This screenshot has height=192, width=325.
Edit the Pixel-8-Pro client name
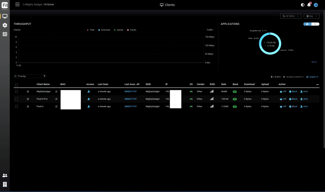point(56,99)
